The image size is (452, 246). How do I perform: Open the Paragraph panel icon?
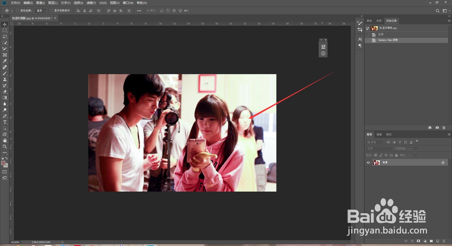(x=360, y=46)
